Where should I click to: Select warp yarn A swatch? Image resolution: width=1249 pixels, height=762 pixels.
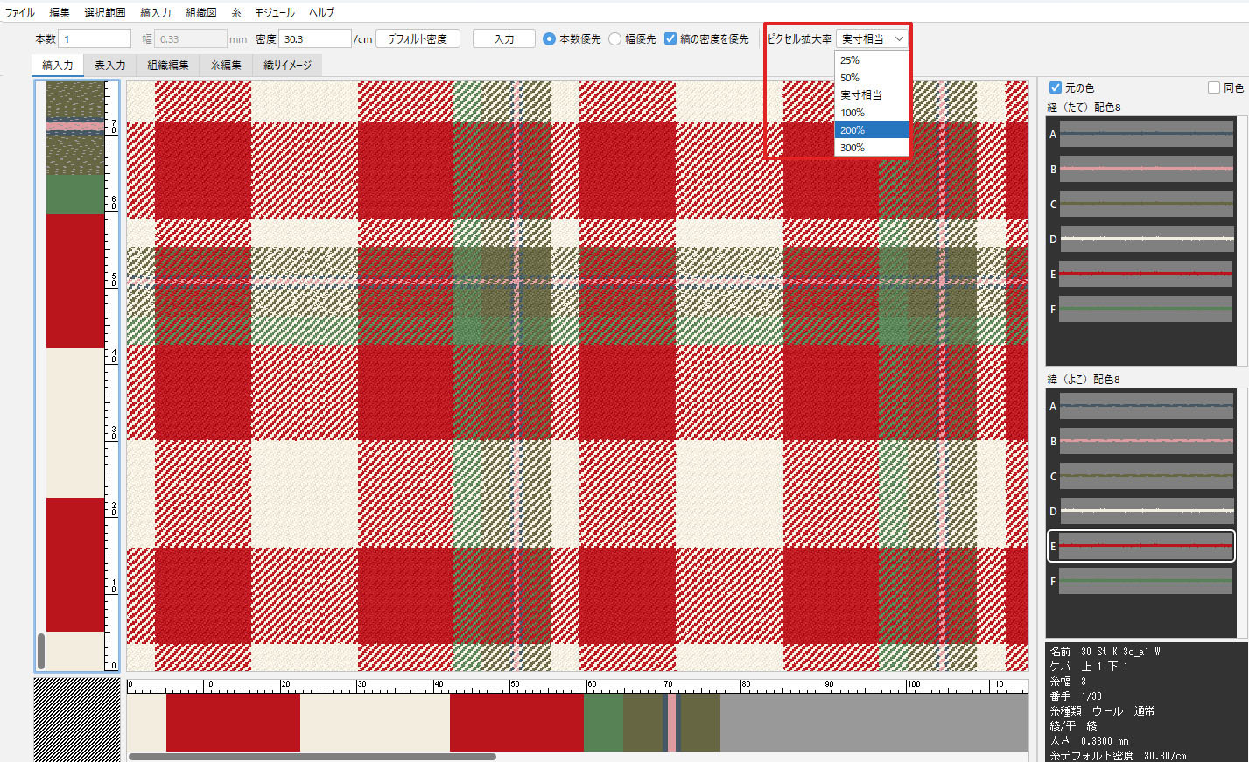[1146, 134]
